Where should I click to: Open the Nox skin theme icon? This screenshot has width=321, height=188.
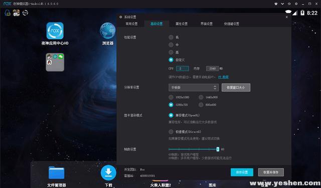pyautogui.click(x=276, y=4)
